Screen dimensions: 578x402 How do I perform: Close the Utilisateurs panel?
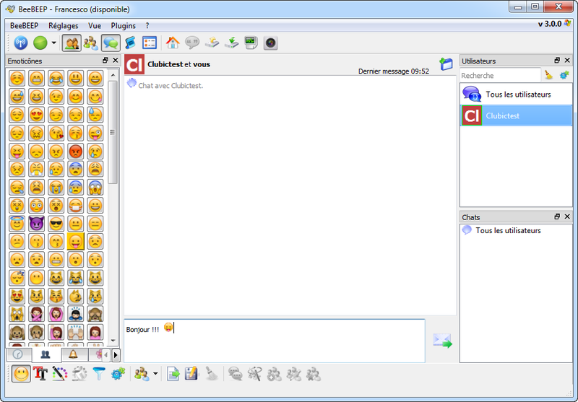567,61
